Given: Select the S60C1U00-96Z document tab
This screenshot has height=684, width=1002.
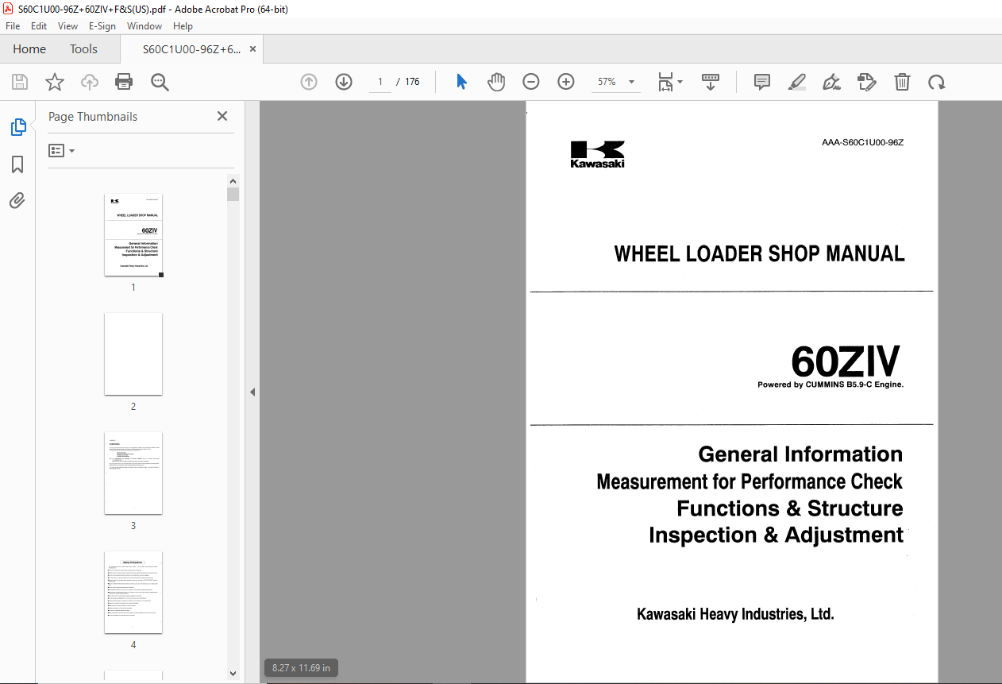Looking at the screenshot, I should coord(191,49).
